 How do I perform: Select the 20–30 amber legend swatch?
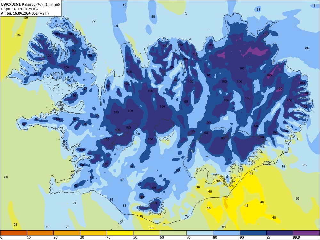pyautogui.click(x=67, y=233)
